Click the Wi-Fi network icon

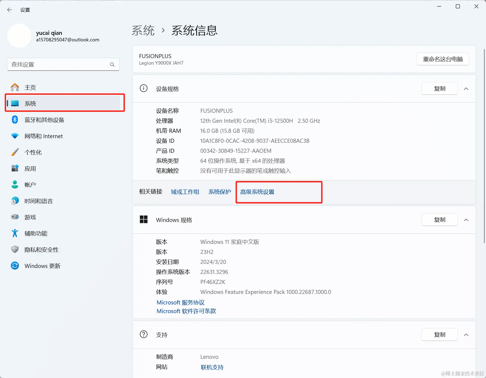(15, 136)
